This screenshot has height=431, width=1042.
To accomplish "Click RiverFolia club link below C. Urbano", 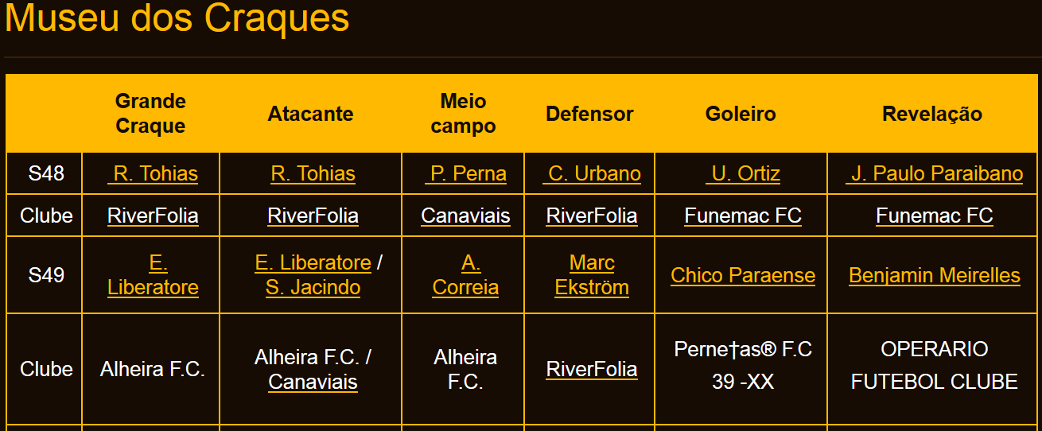I will point(592,215).
